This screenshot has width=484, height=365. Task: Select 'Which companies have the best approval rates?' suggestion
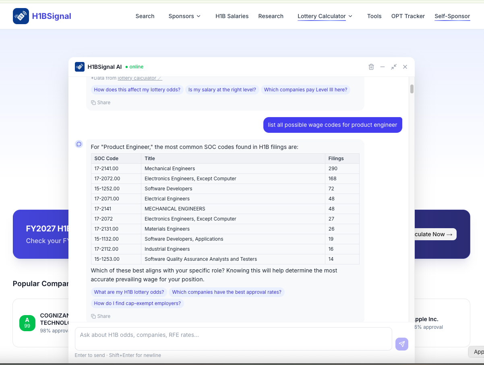(227, 292)
